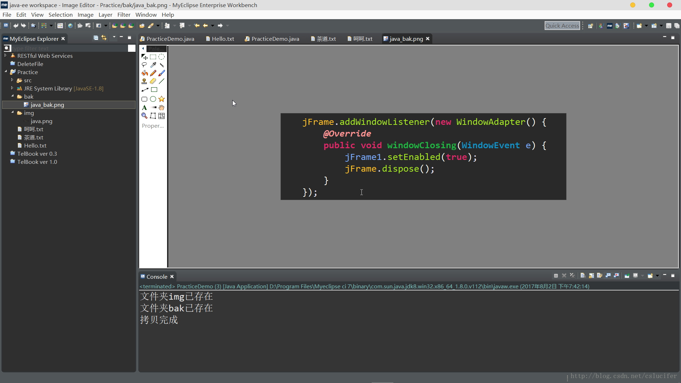The width and height of the screenshot is (681, 383).
Task: Click the Properties panel tab below toolbar
Action: coord(153,126)
